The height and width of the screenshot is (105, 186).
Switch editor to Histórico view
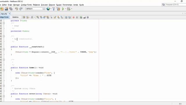(15, 17)
